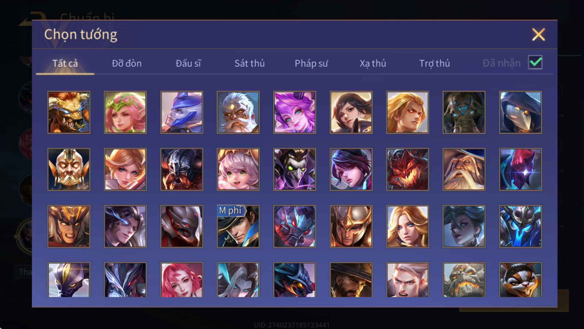Pick the pink-haired hero with green crown

pyautogui.click(x=125, y=112)
